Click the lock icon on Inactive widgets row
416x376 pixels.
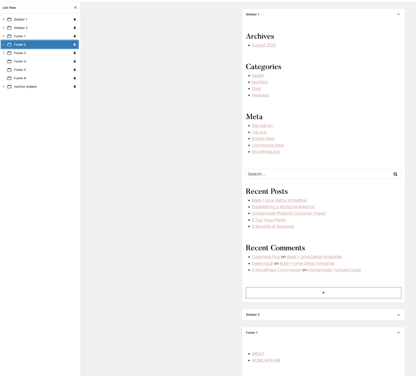(75, 86)
